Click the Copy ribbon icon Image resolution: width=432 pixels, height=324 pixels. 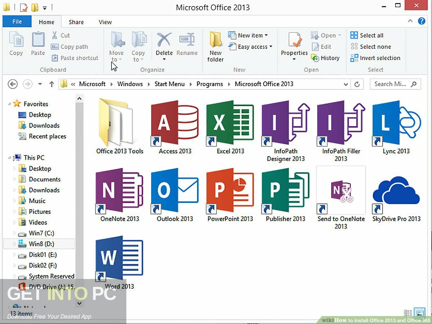[16, 44]
